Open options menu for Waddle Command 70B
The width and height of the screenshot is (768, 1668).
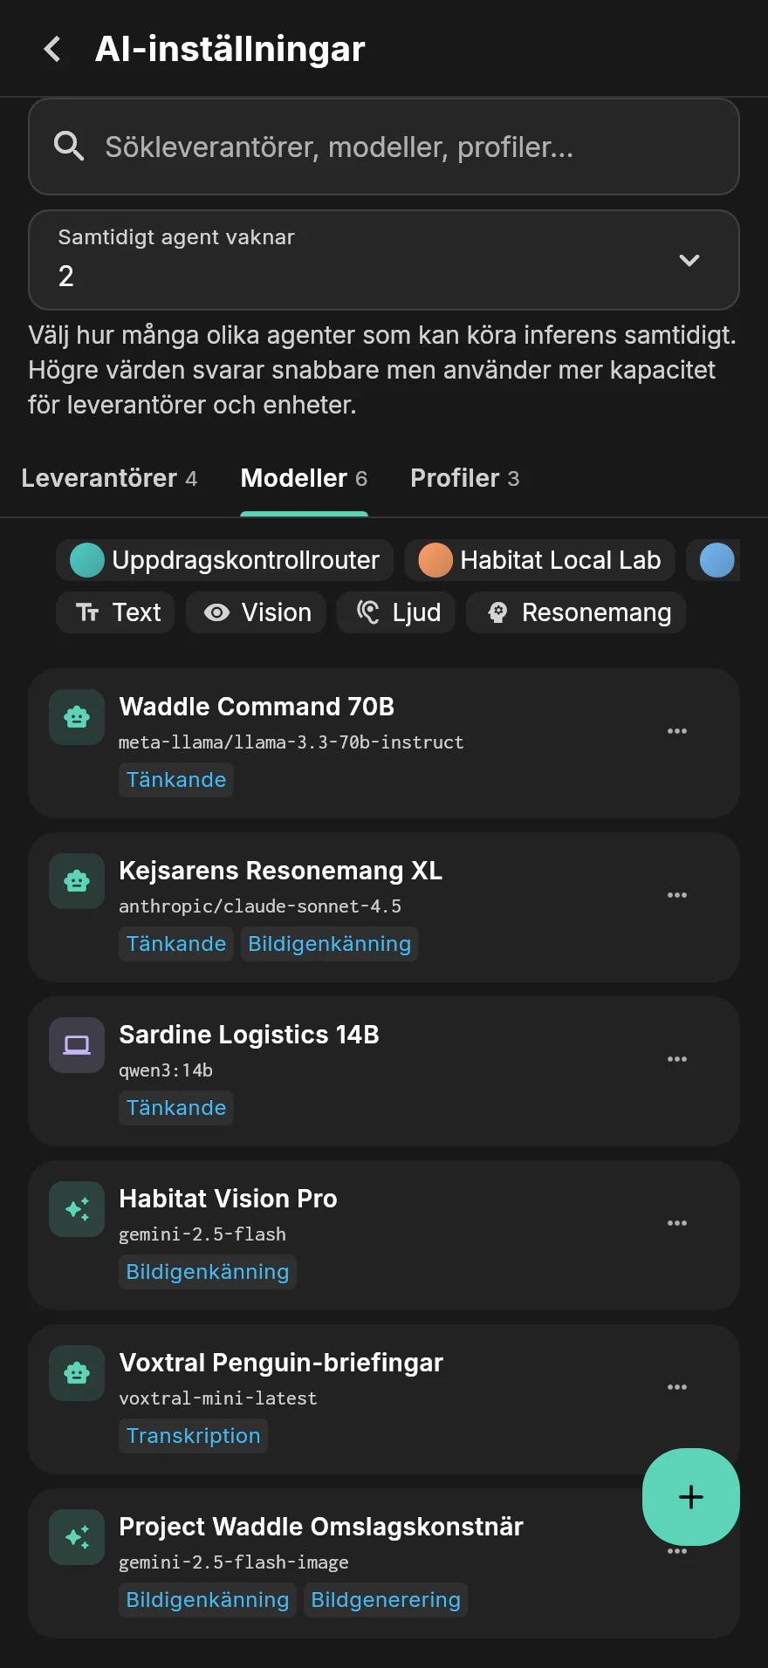(x=677, y=731)
